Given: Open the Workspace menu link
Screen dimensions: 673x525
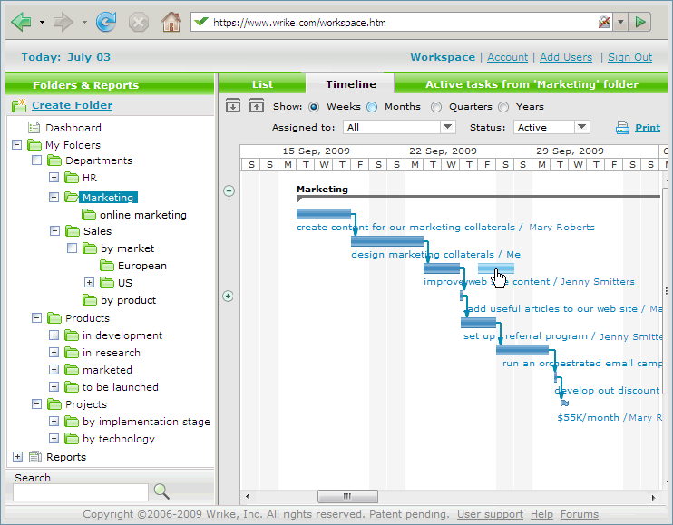Looking at the screenshot, I should [443, 57].
